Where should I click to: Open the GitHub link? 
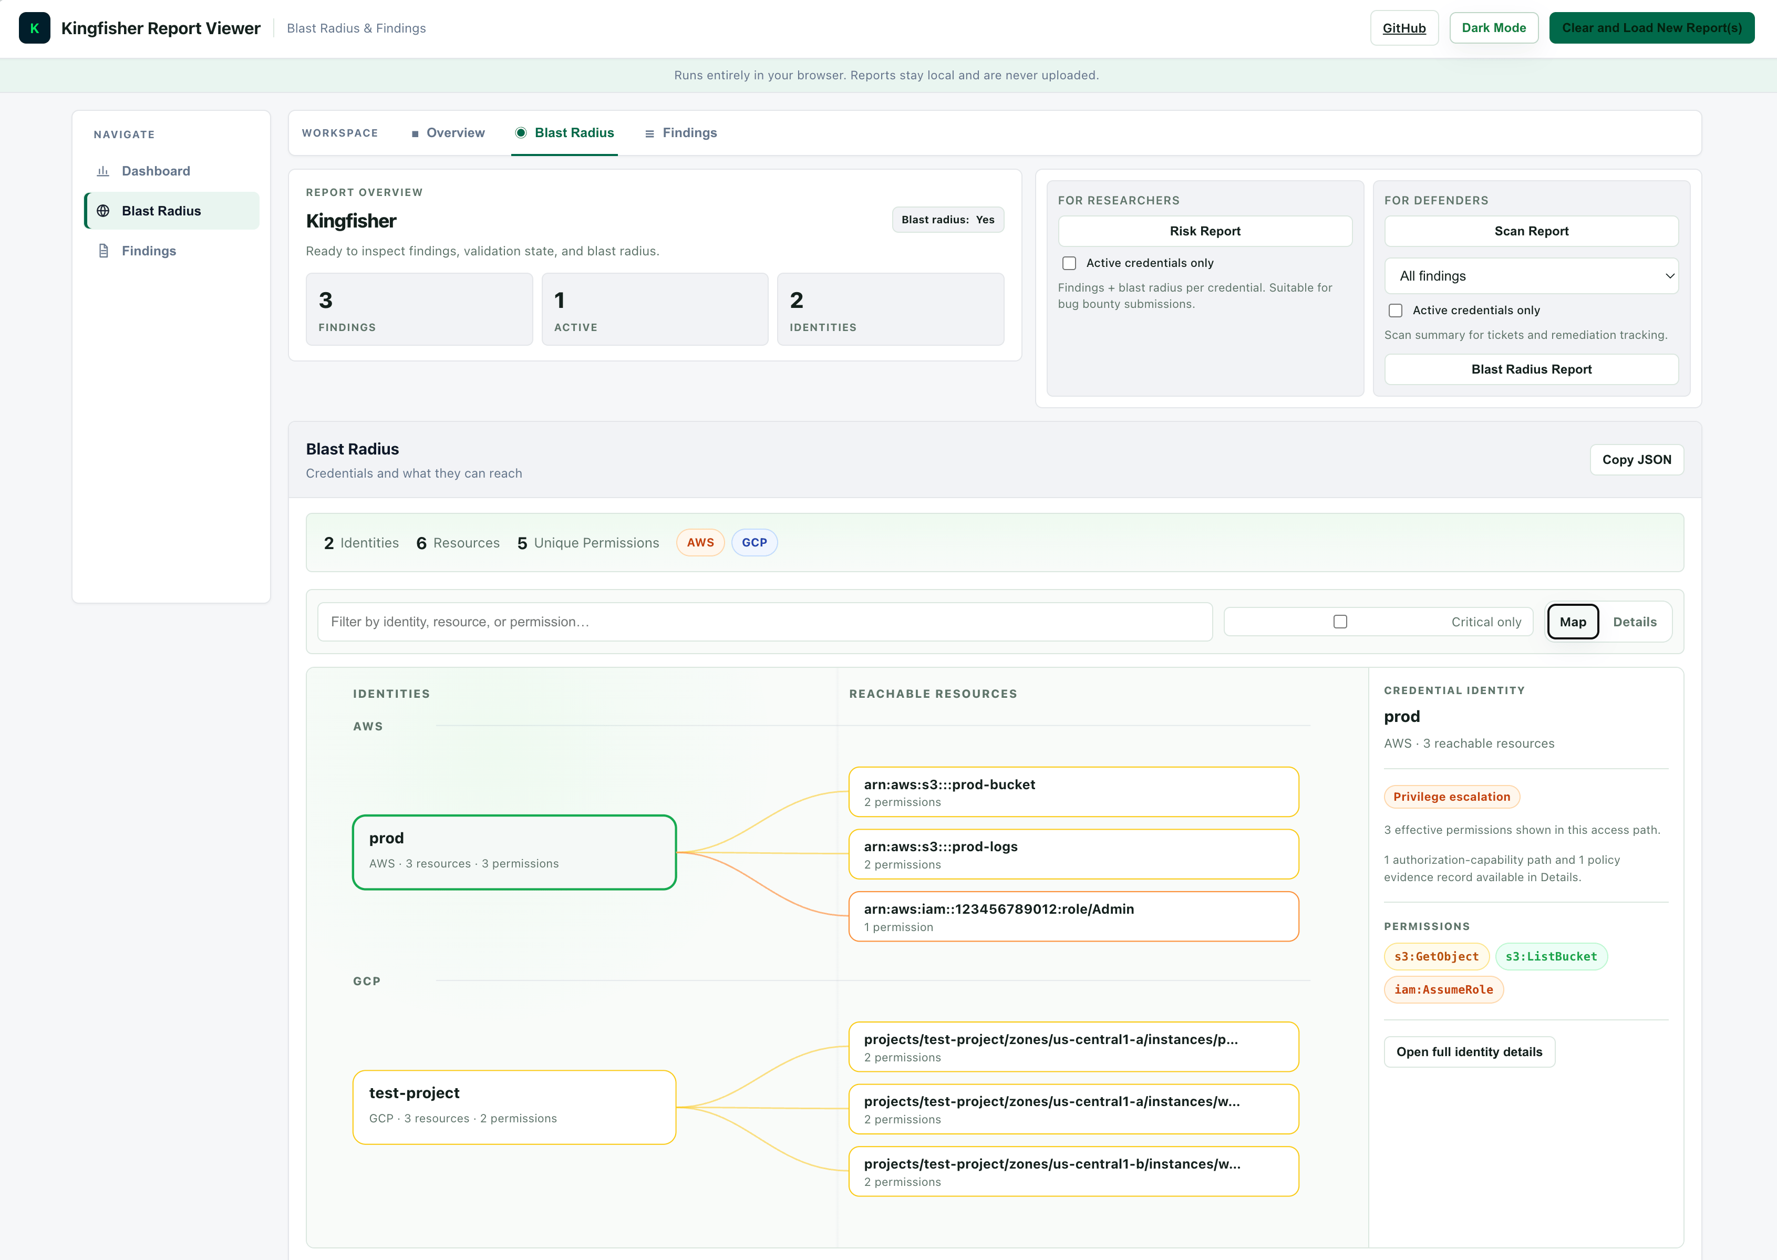tap(1404, 28)
